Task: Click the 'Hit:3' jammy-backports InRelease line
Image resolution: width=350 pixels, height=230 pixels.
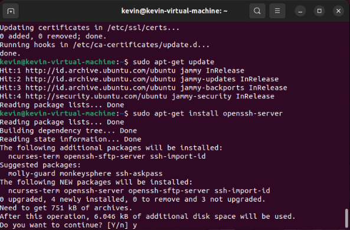Action: tap(143, 88)
